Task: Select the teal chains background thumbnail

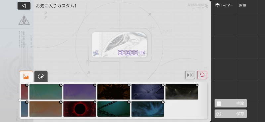Action: [x=114, y=109]
